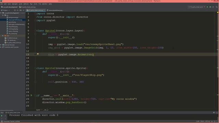
Task: Click tool window toggle icon in status bar
Action: [x=2, y=122]
